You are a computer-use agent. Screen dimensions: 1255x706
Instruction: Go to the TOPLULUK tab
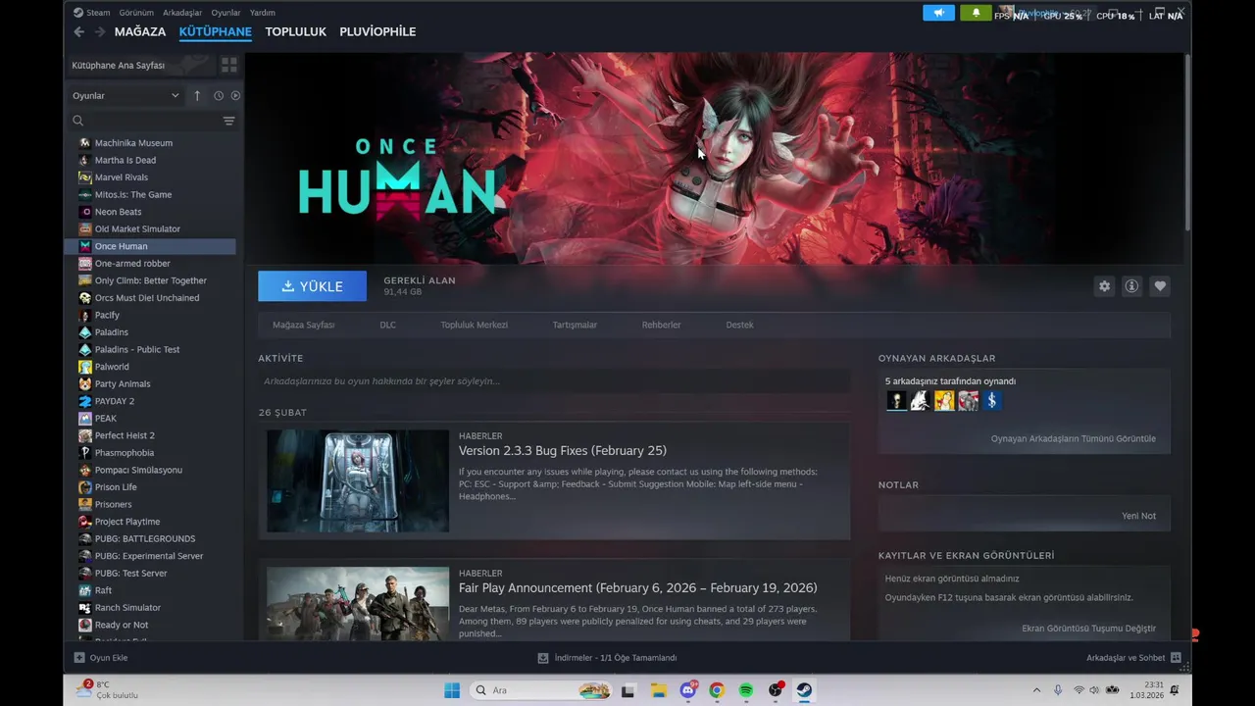[x=295, y=31]
